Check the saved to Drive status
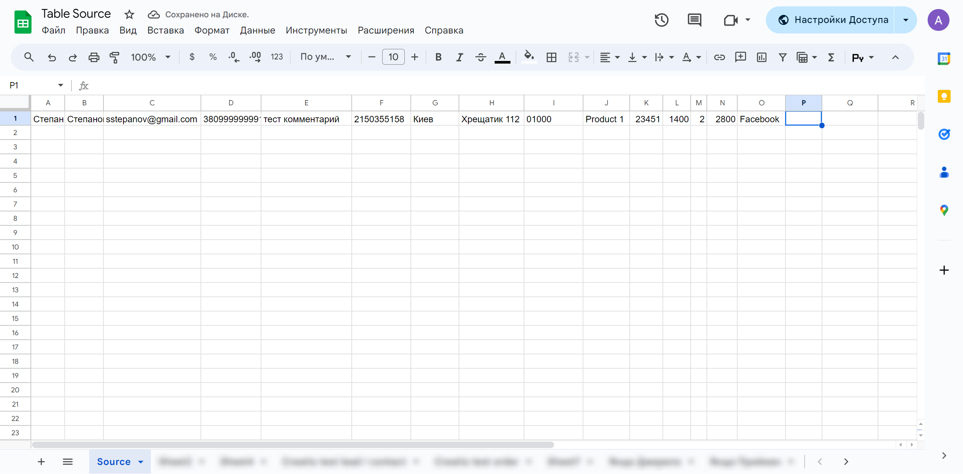963x474 pixels. pos(198,15)
